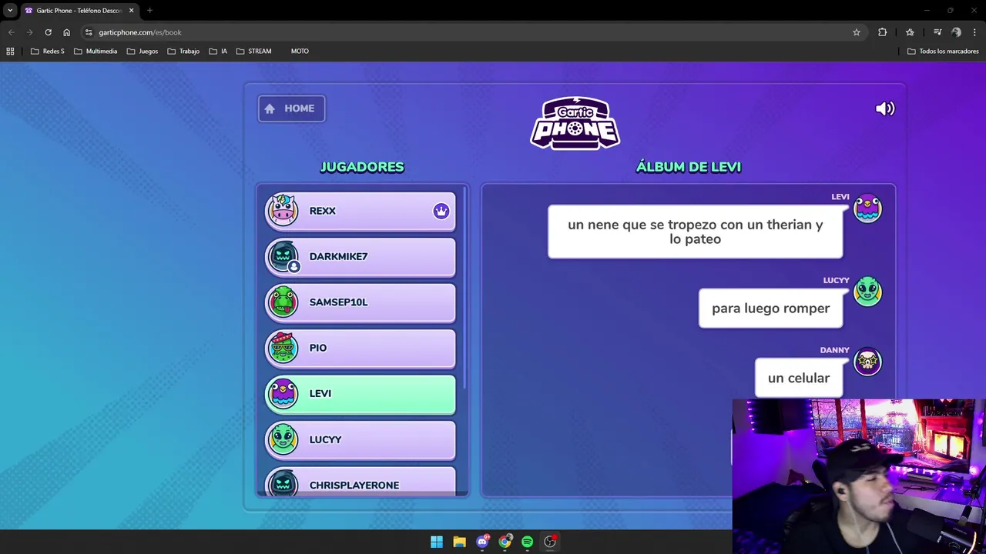Screen dimensions: 986x554
Task: Open the Windows Start menu
Action: pyautogui.click(x=437, y=542)
